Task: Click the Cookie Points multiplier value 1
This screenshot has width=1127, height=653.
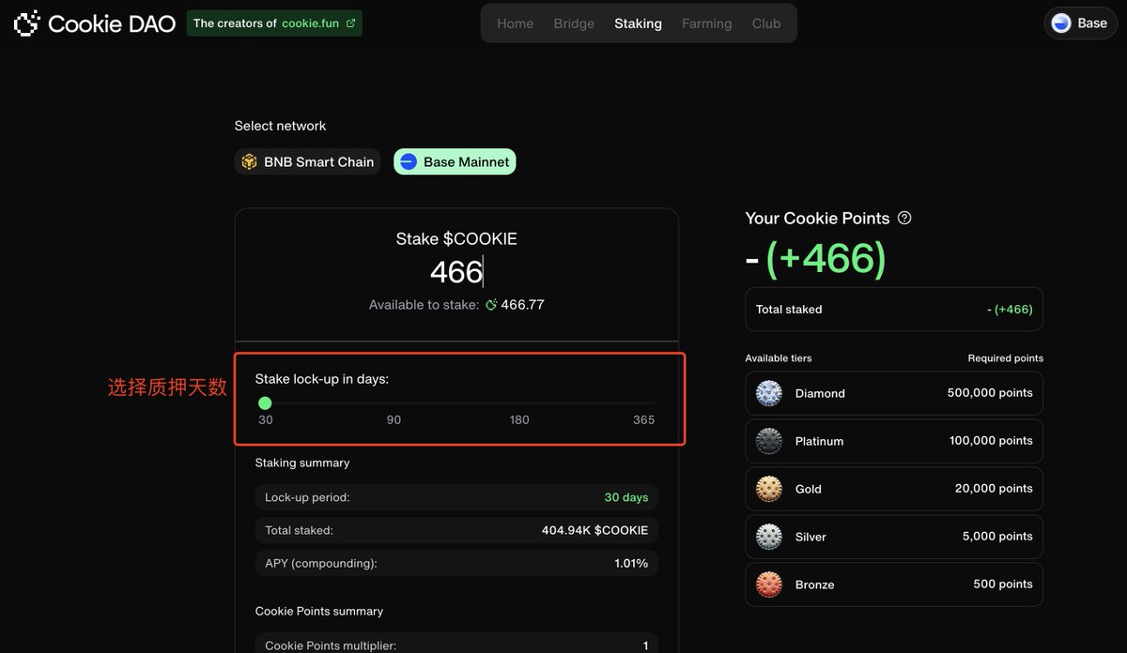Action: coord(645,645)
